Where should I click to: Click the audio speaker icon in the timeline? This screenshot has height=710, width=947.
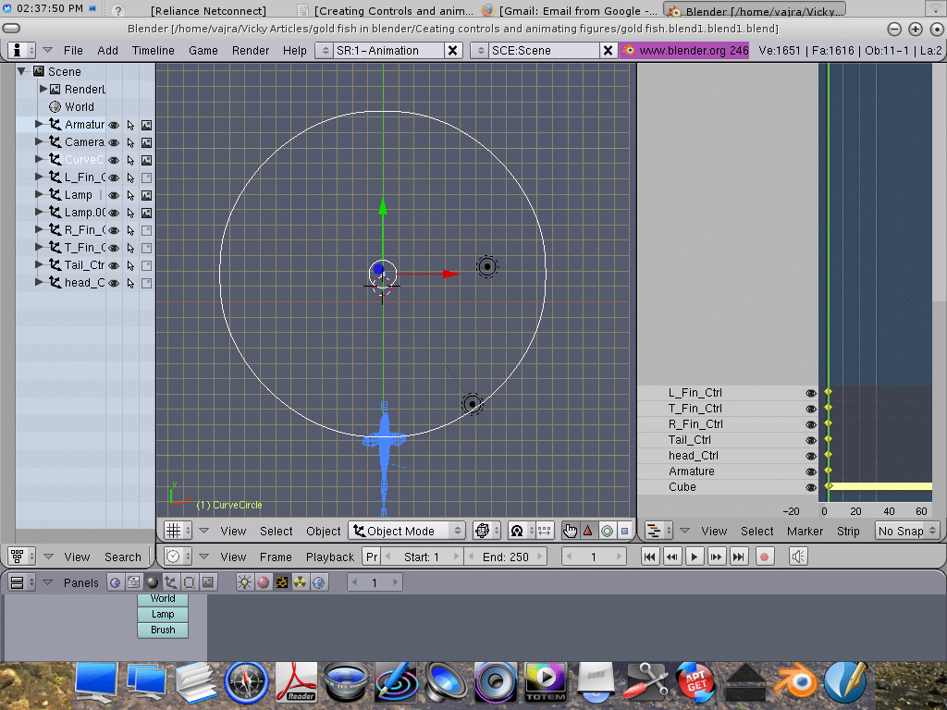point(798,557)
